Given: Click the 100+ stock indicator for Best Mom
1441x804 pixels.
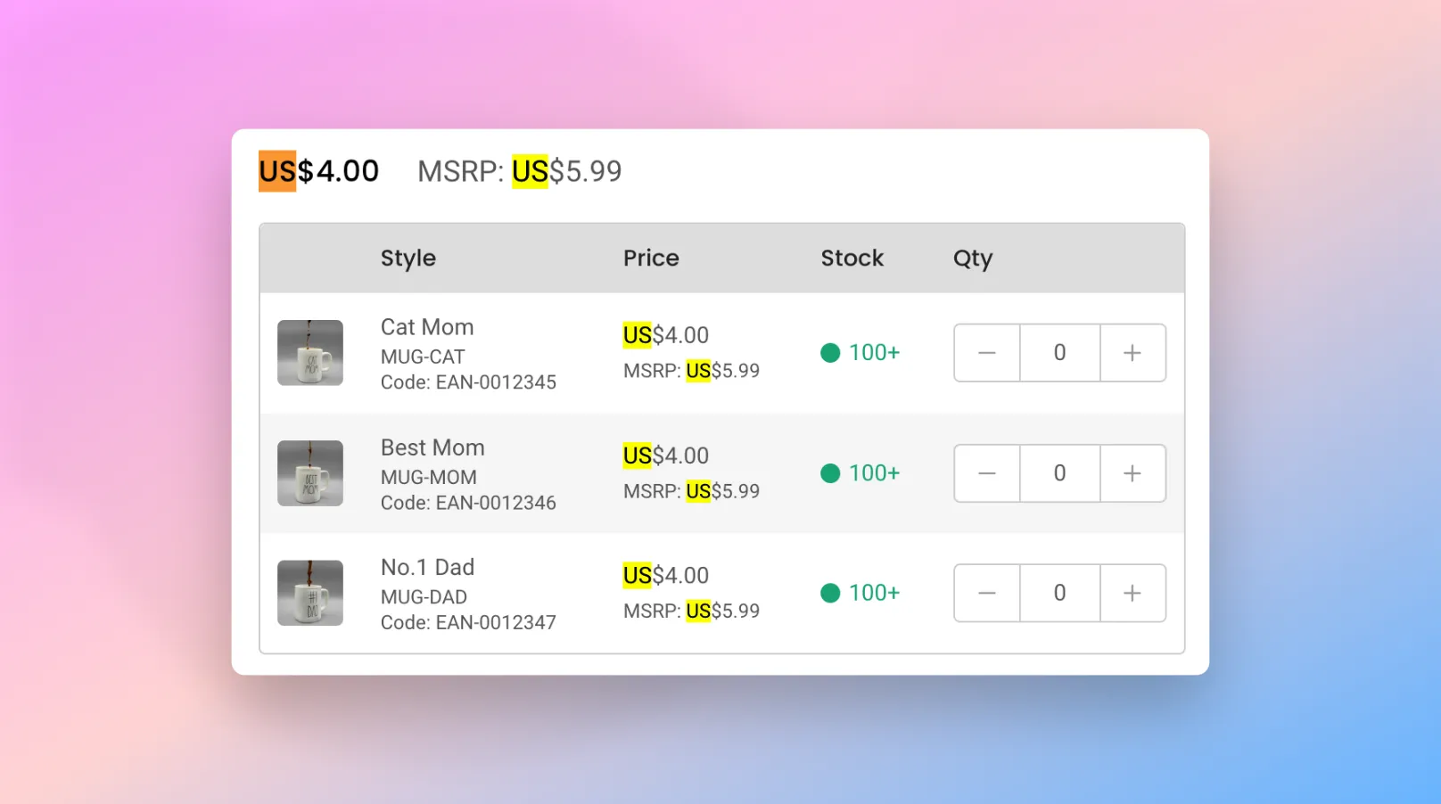Looking at the screenshot, I should coord(860,473).
